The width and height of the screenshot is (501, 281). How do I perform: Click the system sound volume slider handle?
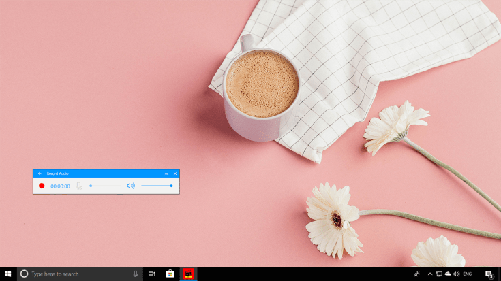171,186
